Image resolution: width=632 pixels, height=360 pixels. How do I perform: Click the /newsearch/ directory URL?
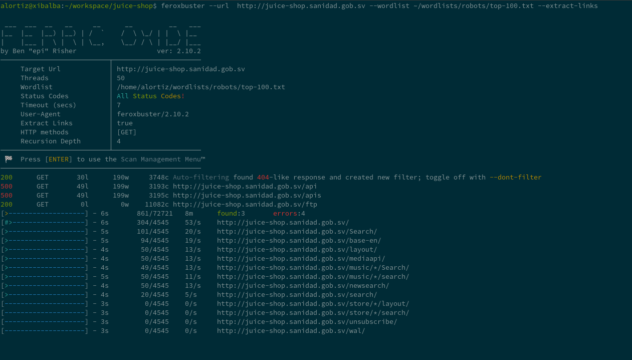(x=303, y=286)
